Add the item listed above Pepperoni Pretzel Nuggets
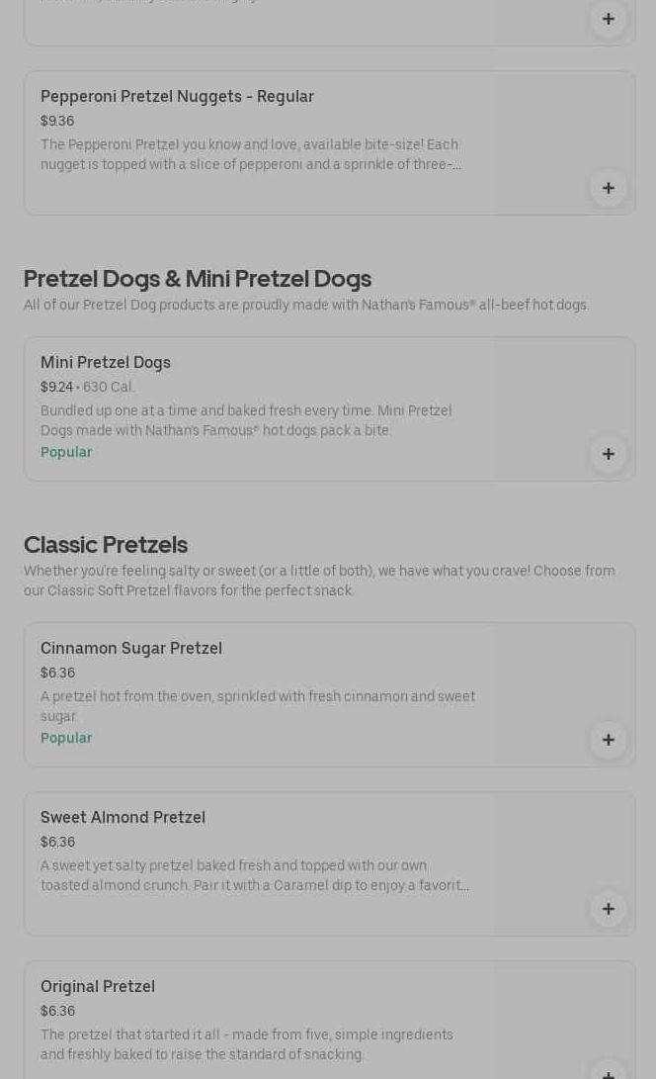Image resolution: width=656 pixels, height=1079 pixels. point(608,19)
